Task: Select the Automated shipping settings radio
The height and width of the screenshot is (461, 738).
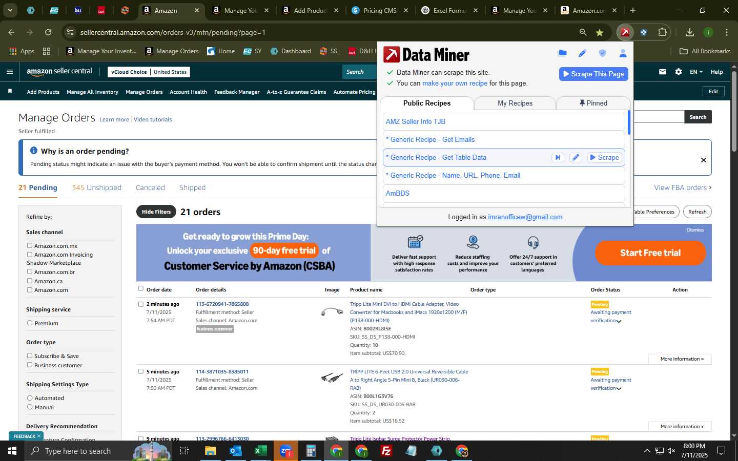Action: click(30, 398)
